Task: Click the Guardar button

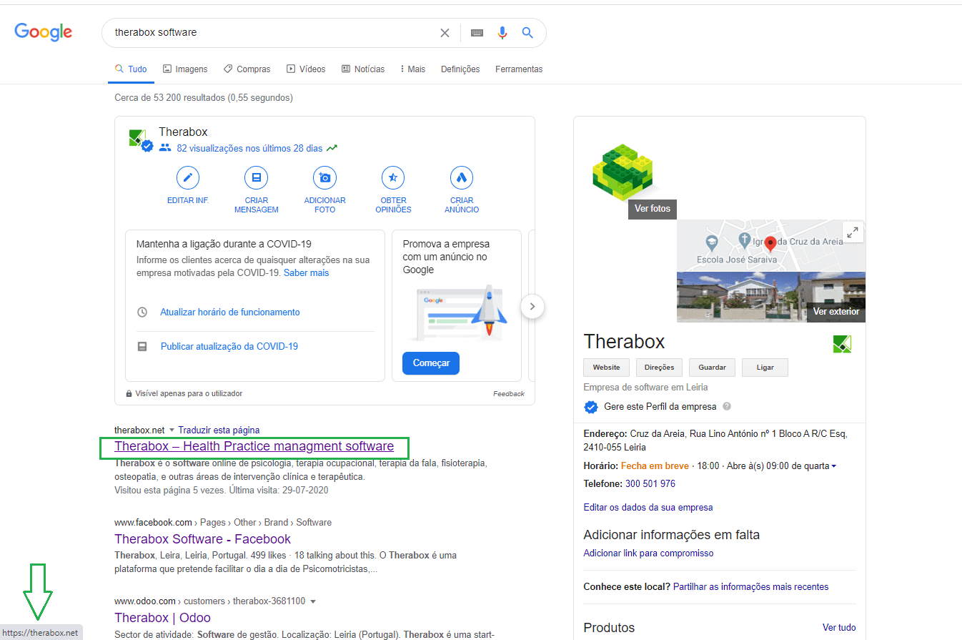Action: click(x=712, y=368)
